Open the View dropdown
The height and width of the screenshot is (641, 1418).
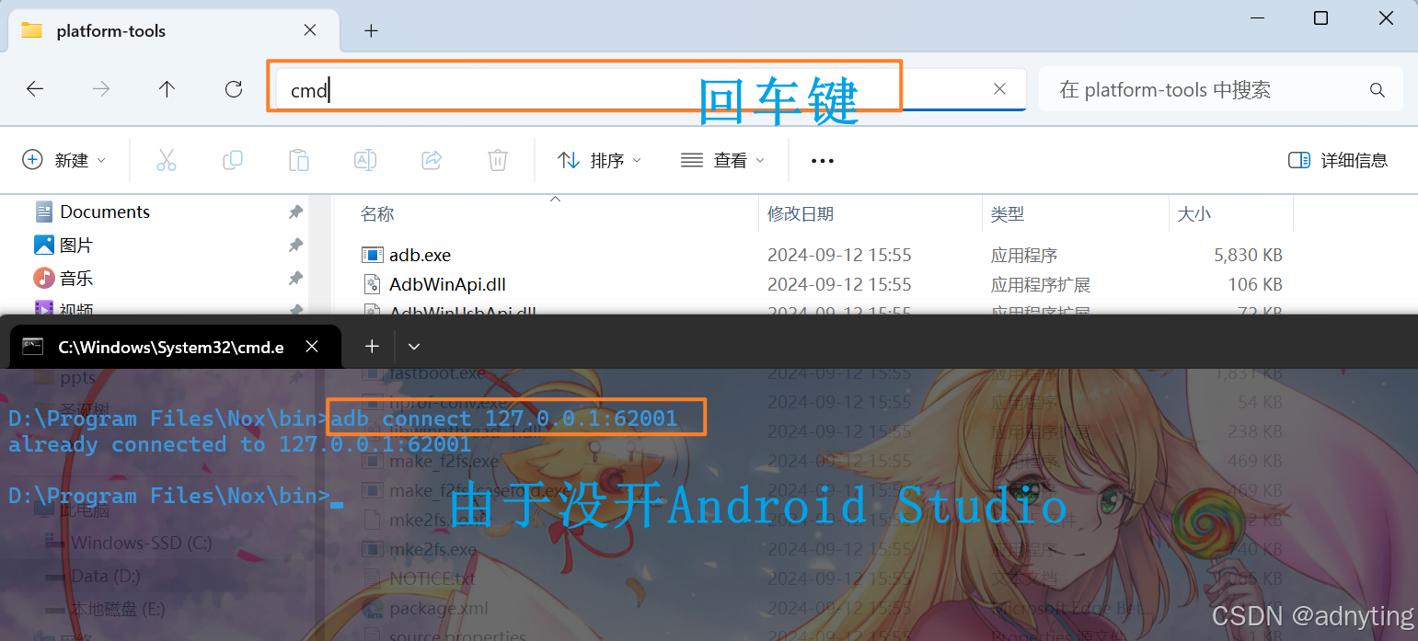(x=722, y=160)
